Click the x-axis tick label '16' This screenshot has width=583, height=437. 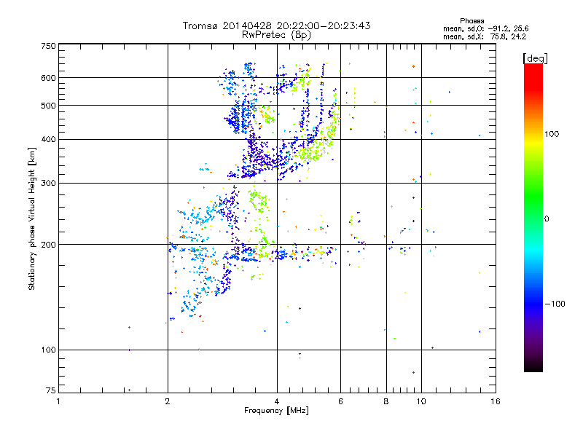[496, 401]
